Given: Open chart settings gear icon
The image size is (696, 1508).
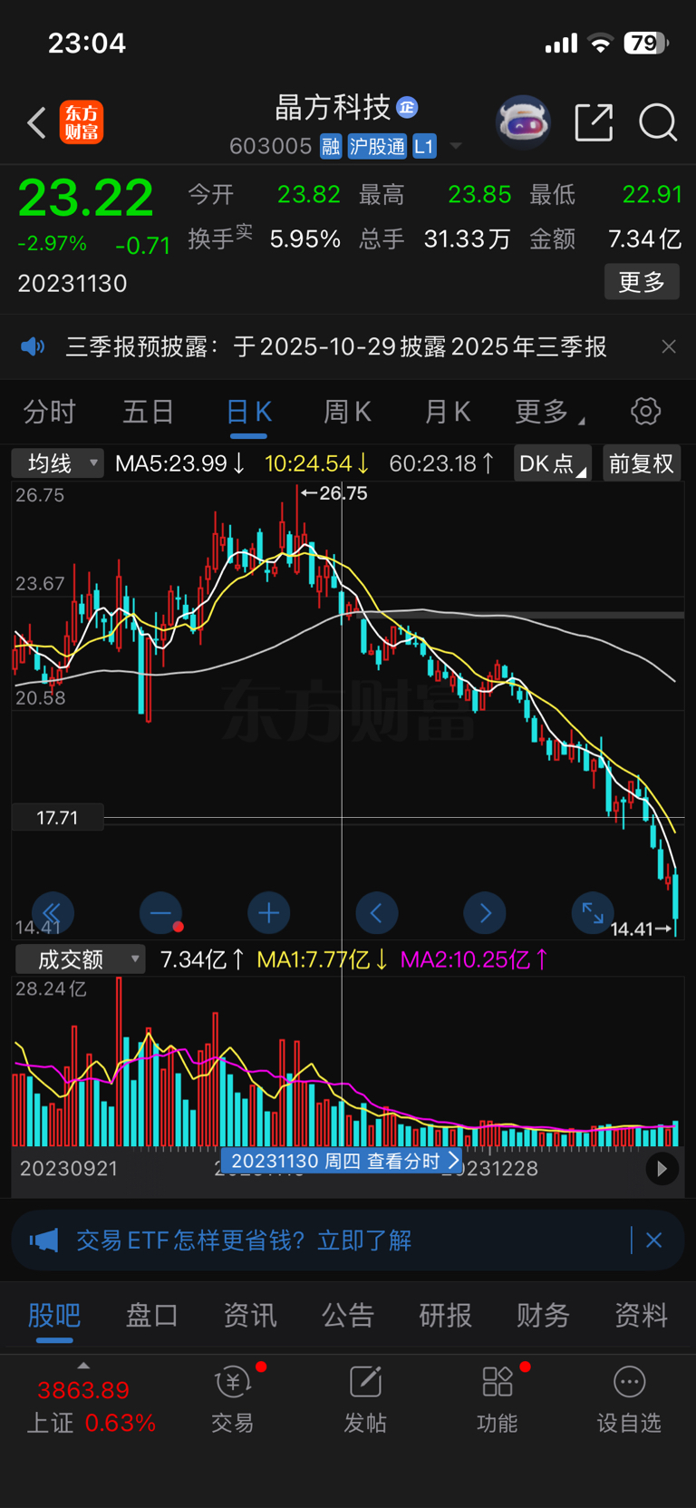Looking at the screenshot, I should pos(645,411).
